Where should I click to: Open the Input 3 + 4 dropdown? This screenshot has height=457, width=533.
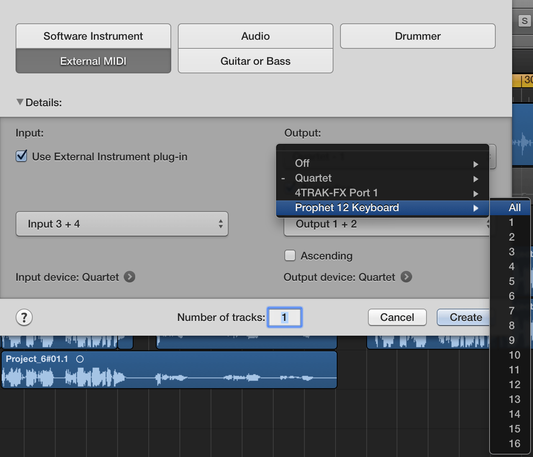click(x=122, y=224)
